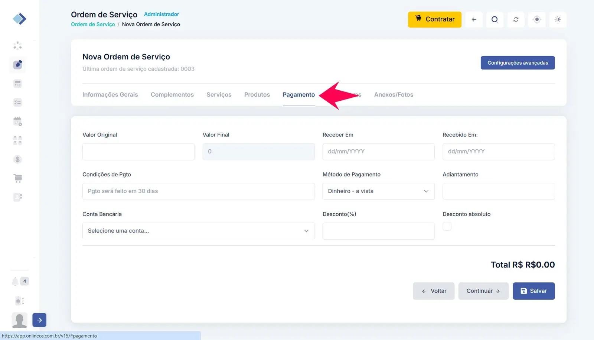Screen dimensions: 594x340
Task: Click the refresh arrows icon
Action: [x=516, y=19]
